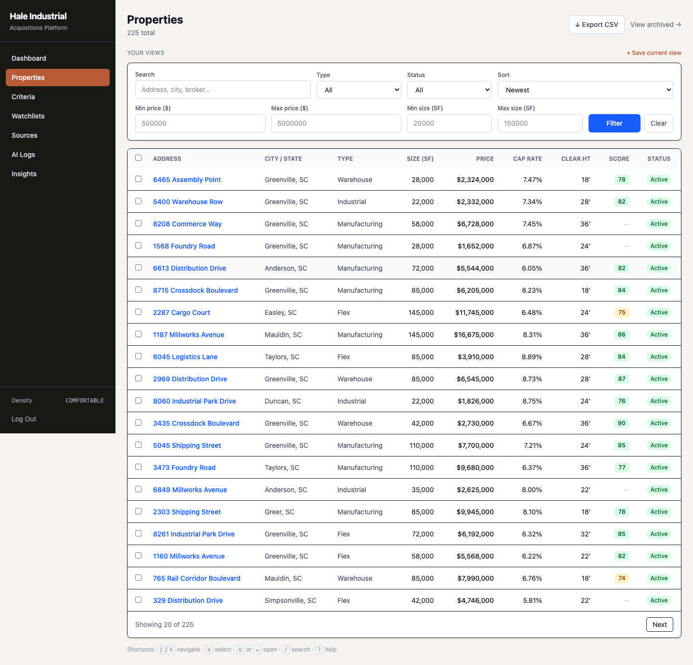This screenshot has width=693, height=665.
Task: Focus the Min size (SF) field
Action: click(449, 123)
